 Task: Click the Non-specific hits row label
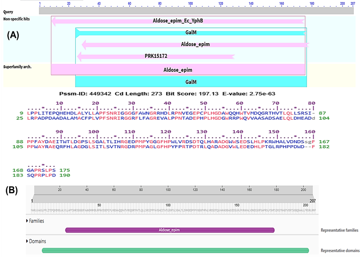tap(16, 19)
